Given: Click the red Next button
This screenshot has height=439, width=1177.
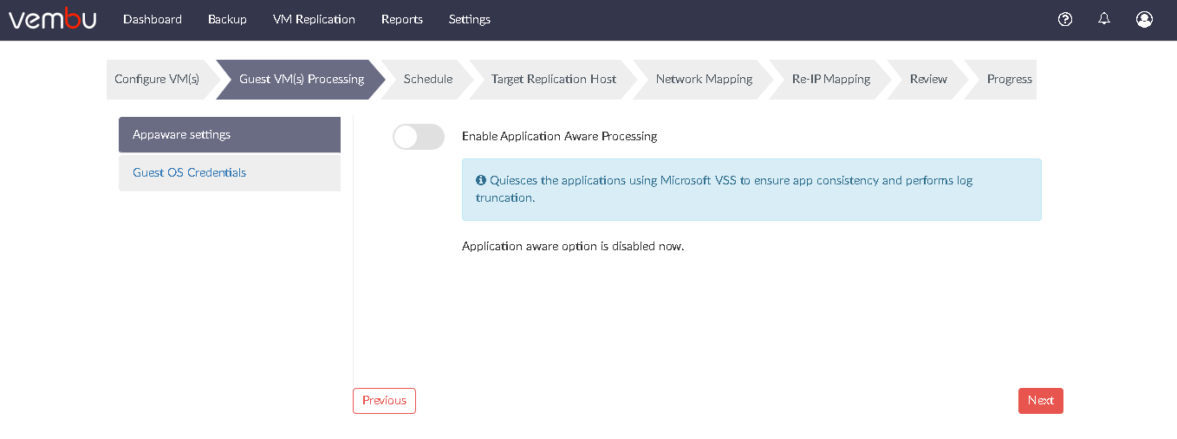Looking at the screenshot, I should pyautogui.click(x=1041, y=401).
